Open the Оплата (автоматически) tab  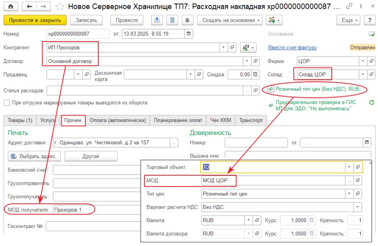(x=118, y=120)
